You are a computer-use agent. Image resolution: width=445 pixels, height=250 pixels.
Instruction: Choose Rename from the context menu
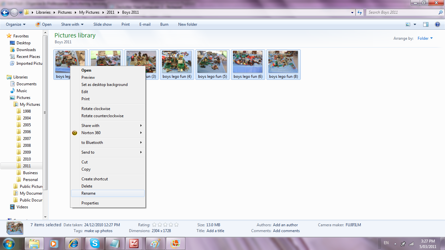click(x=89, y=193)
